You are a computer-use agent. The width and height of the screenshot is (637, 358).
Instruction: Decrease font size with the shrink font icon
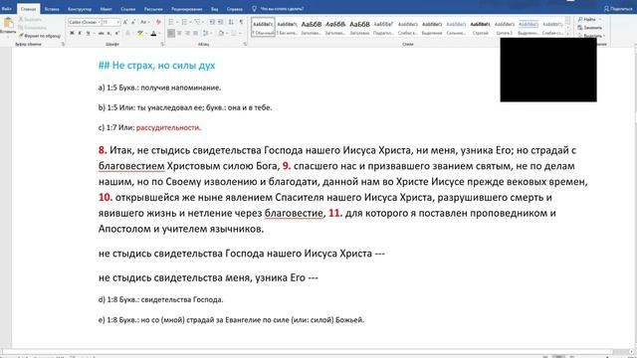132,22
